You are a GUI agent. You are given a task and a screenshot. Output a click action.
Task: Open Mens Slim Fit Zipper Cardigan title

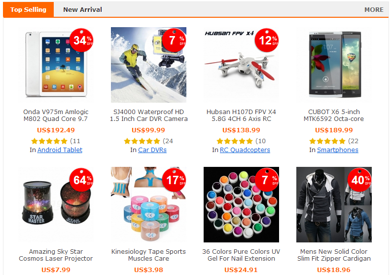click(334, 255)
